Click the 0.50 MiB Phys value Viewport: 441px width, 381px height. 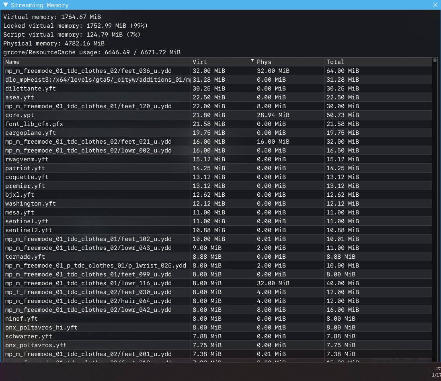pos(271,150)
